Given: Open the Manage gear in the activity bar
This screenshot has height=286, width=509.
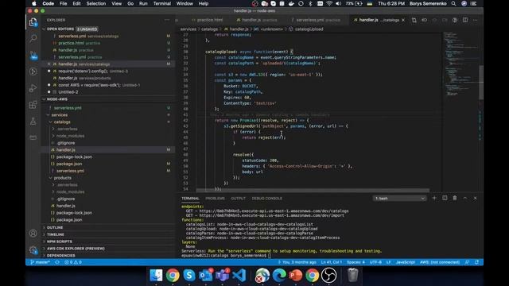Looking at the screenshot, I should 33,250.
